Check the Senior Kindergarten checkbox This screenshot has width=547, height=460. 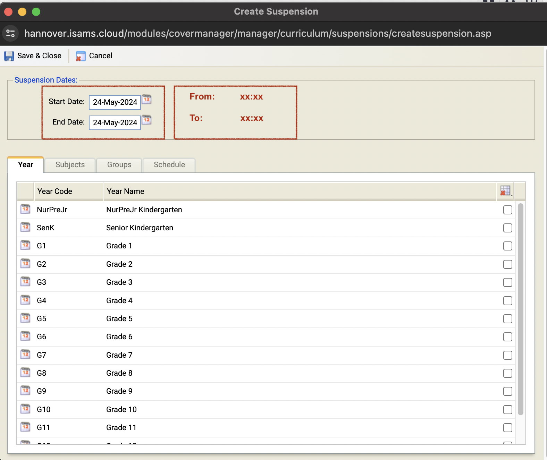[x=507, y=228]
